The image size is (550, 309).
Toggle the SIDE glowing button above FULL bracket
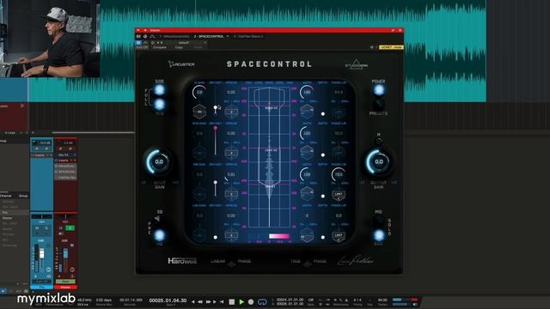(x=160, y=90)
